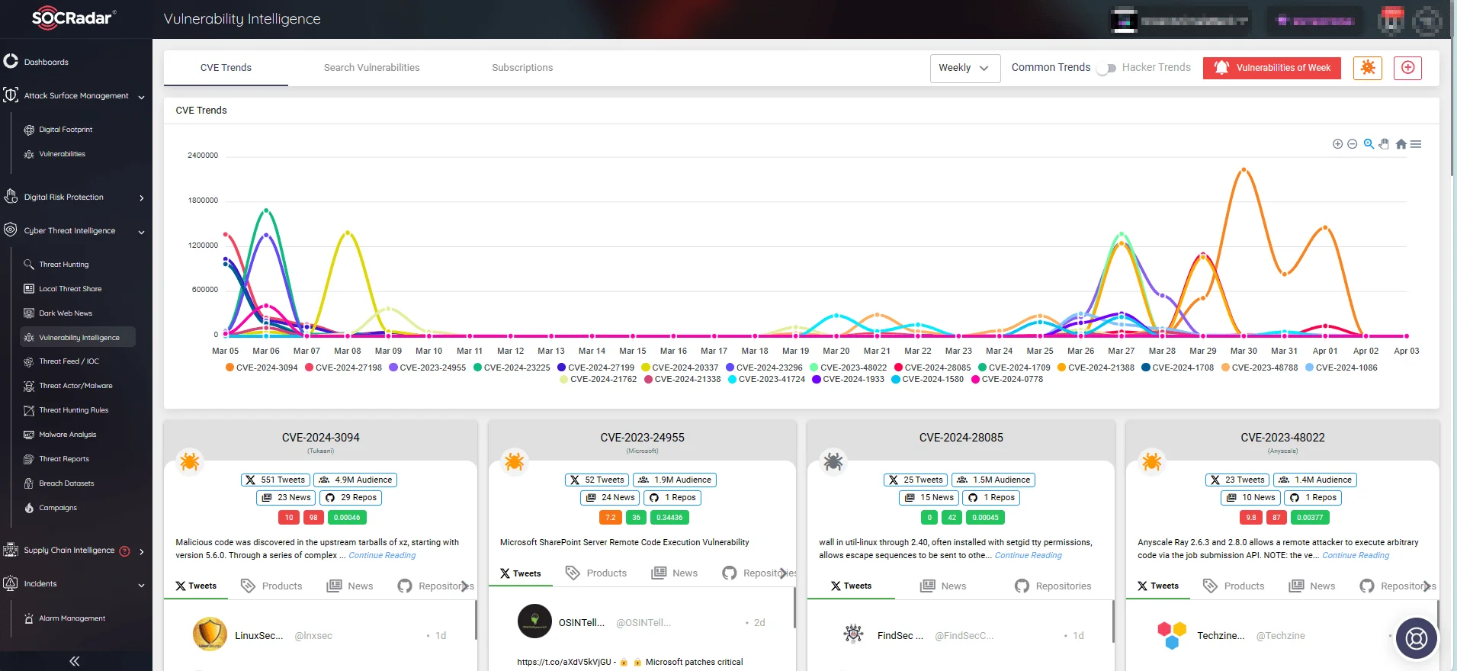The height and width of the screenshot is (671, 1457).
Task: Open the chart hamburger menu
Action: tap(1416, 144)
